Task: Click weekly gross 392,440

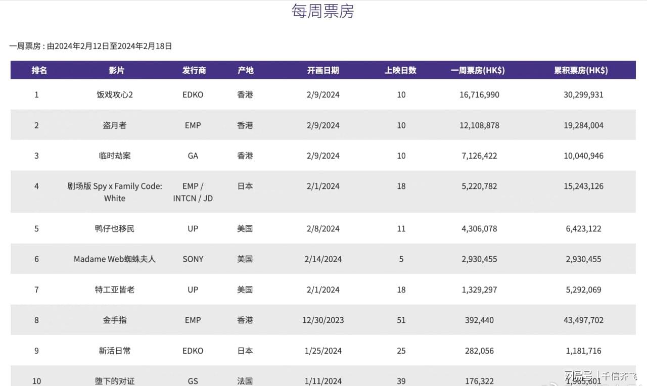Action: click(x=479, y=320)
